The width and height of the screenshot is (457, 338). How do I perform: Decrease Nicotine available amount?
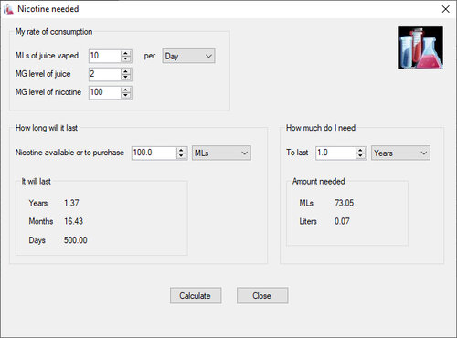pos(181,156)
